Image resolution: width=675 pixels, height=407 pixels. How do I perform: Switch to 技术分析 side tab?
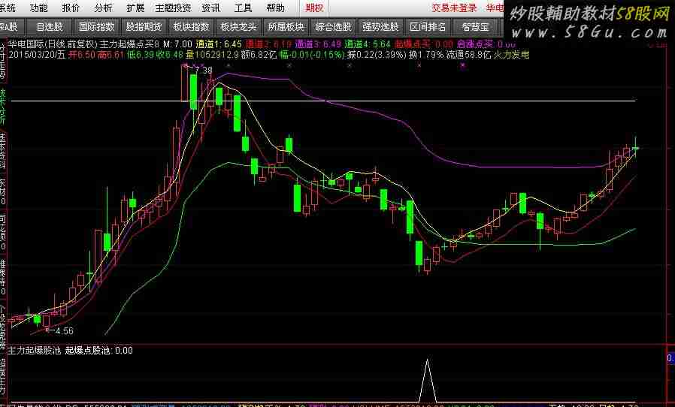(x=3, y=107)
